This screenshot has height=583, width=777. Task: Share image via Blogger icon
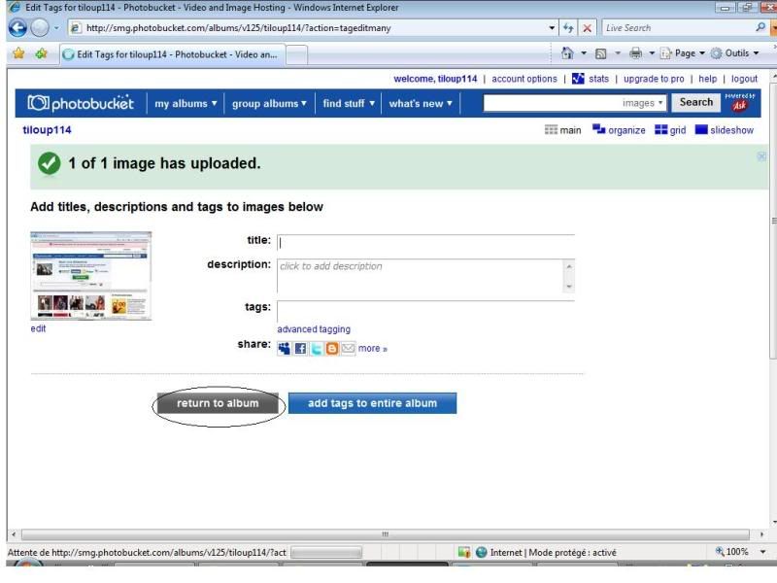332,349
